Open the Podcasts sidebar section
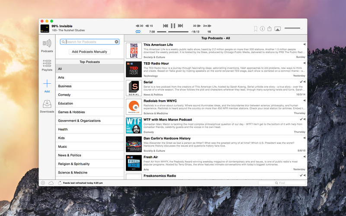346x216 pixels. [47, 45]
